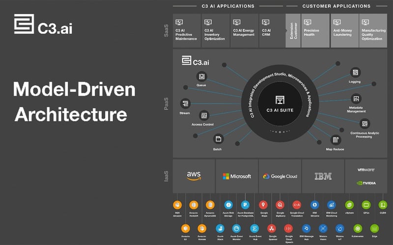Click the Customer Extension tile
393x245 pixels.
coord(293,30)
